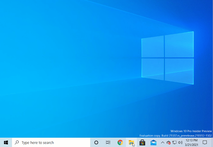Click the "Windows 10 Pro Insider Preview" watermark
Image resolution: width=213 pixels, height=147 pixels.
(191, 131)
